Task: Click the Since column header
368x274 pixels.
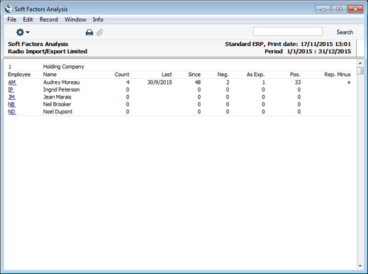Action: click(x=194, y=75)
